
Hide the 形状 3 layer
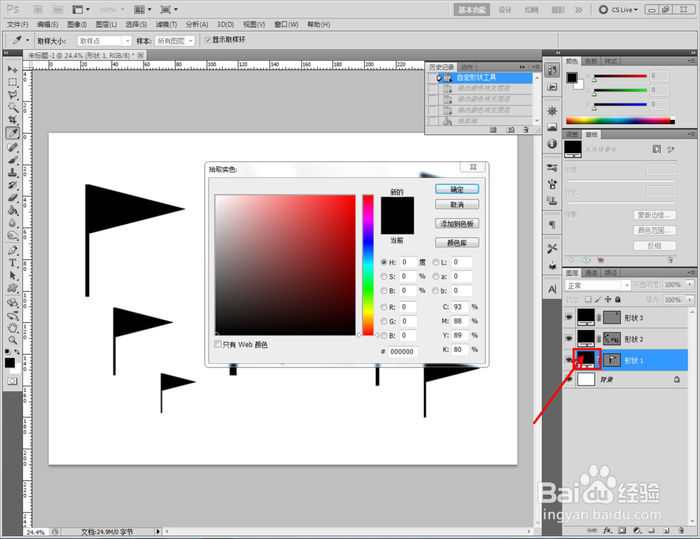(568, 317)
